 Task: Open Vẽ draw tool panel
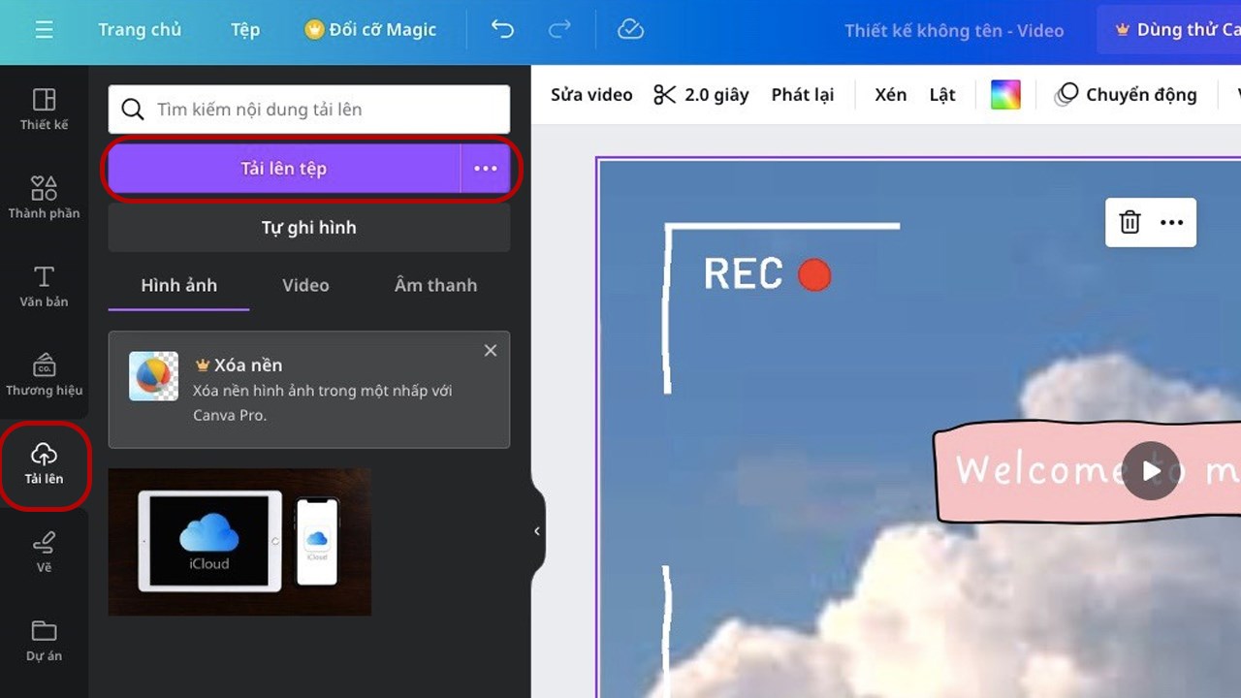pos(44,552)
